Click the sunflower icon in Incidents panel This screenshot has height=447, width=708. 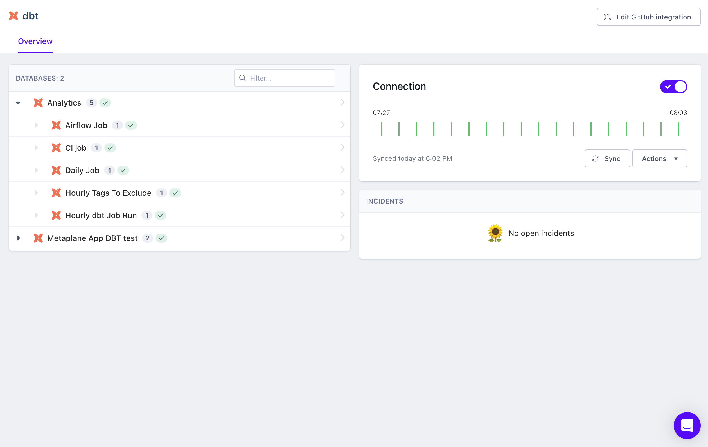click(495, 233)
